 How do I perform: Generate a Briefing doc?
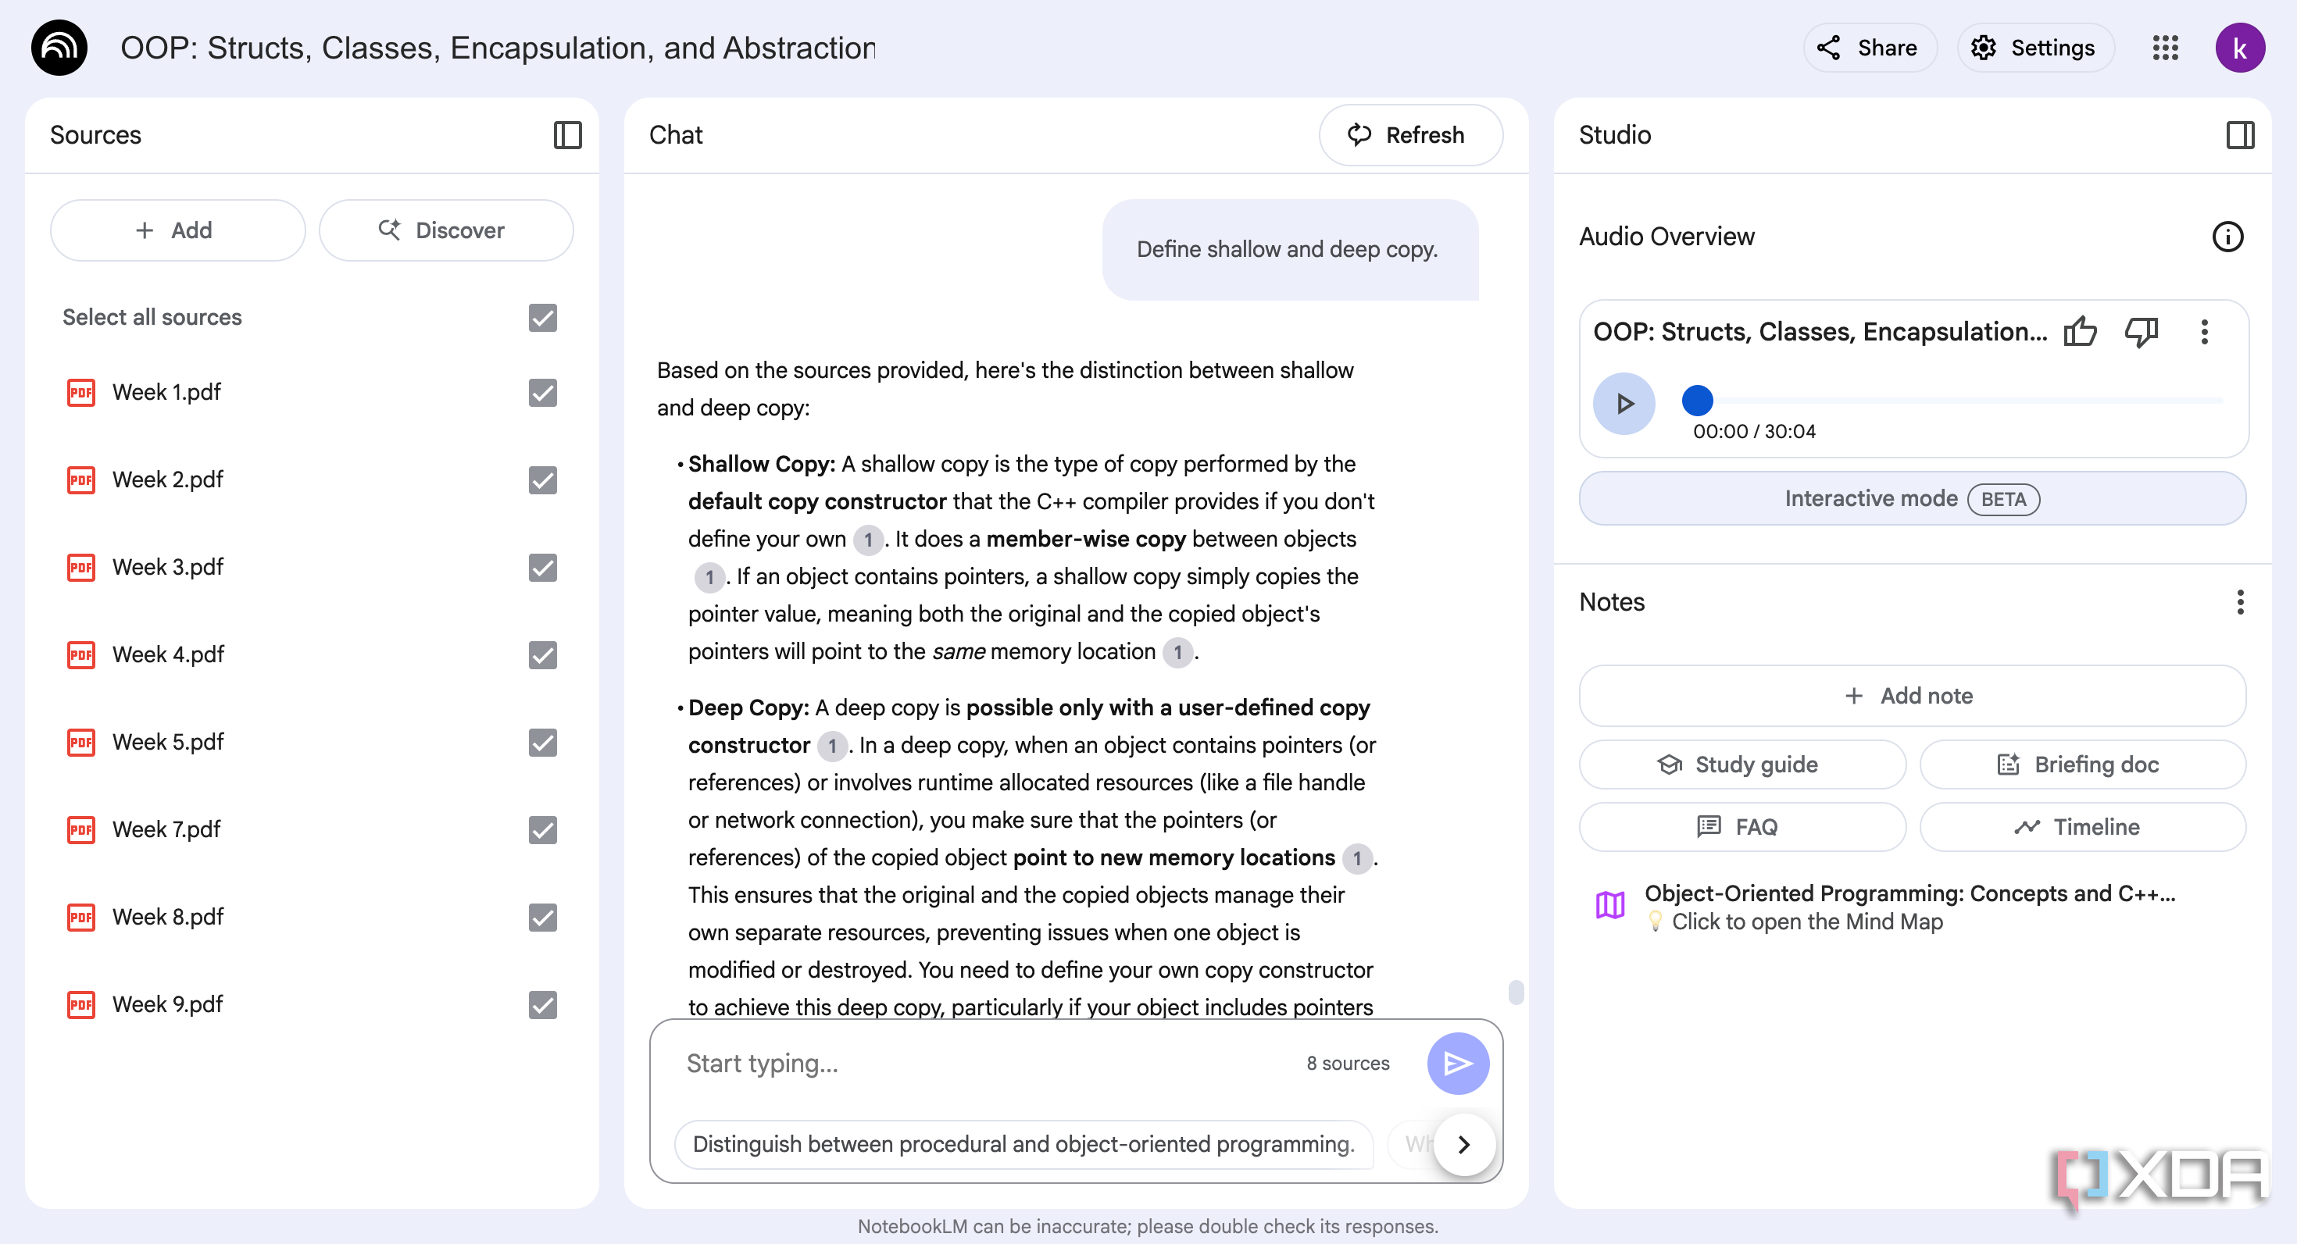point(2082,765)
